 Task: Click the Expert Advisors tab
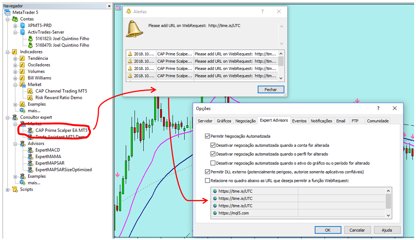point(274,120)
